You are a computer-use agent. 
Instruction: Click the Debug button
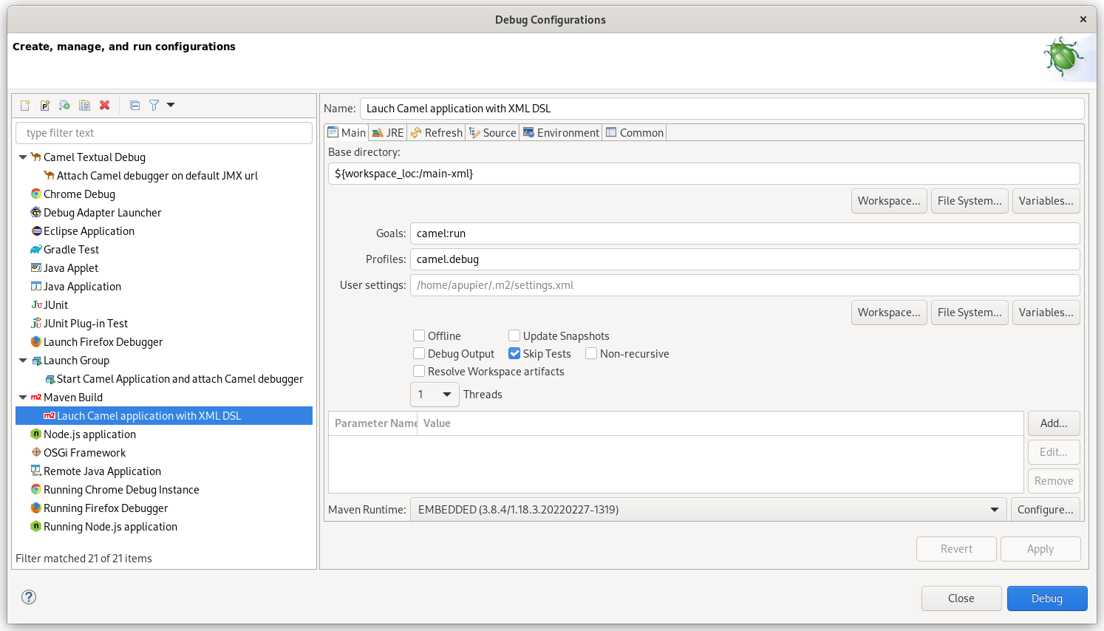[1046, 598]
